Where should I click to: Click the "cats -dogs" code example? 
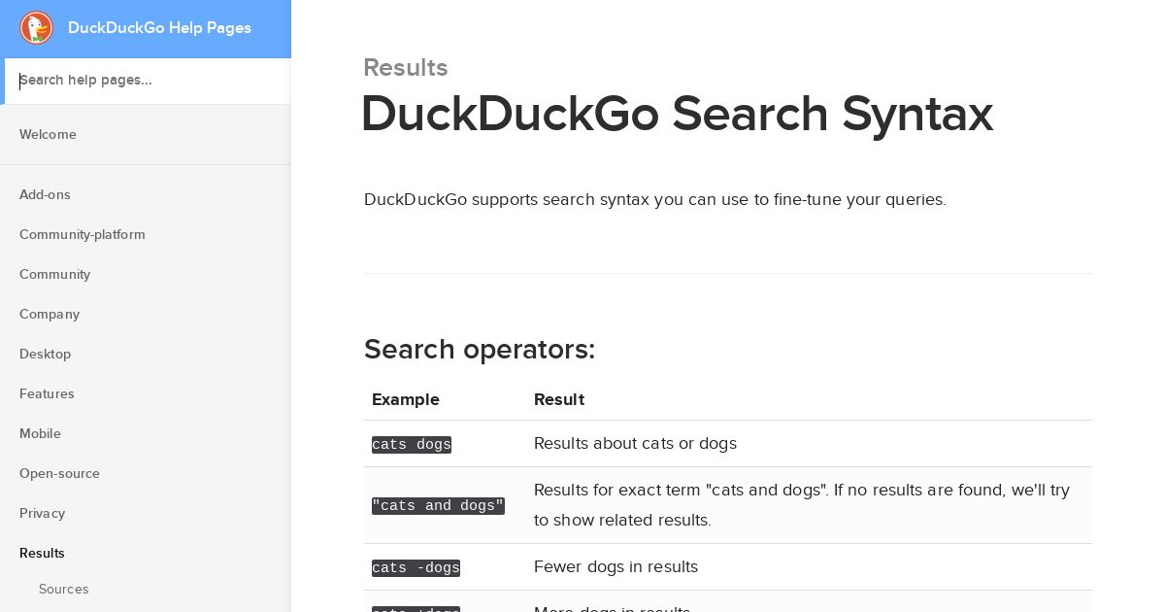pyautogui.click(x=416, y=568)
